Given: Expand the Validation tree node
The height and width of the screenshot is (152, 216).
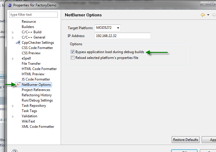Looking at the screenshot, I should pos(13,116).
